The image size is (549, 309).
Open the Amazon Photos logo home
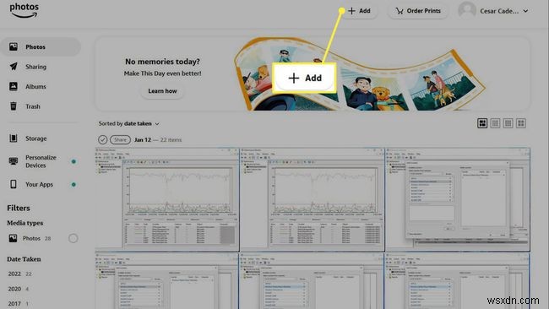click(24, 10)
